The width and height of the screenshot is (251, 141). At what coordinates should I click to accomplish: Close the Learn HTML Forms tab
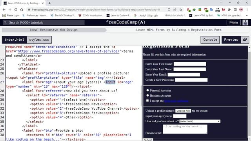[43, 3]
